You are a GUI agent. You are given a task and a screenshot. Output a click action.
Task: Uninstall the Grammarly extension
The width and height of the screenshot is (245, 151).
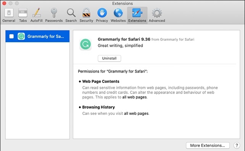pyautogui.click(x=110, y=58)
